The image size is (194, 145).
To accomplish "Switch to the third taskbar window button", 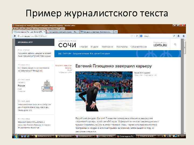I will pos(85,136).
